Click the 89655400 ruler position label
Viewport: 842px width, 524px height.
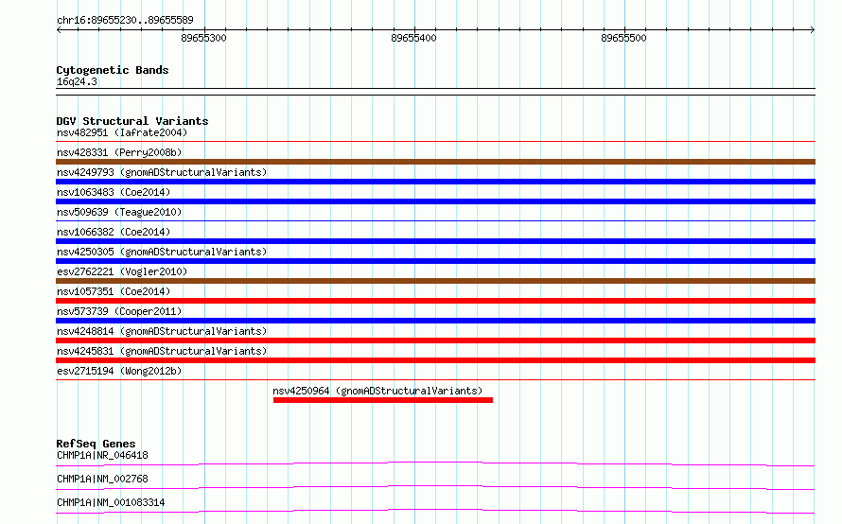point(413,38)
